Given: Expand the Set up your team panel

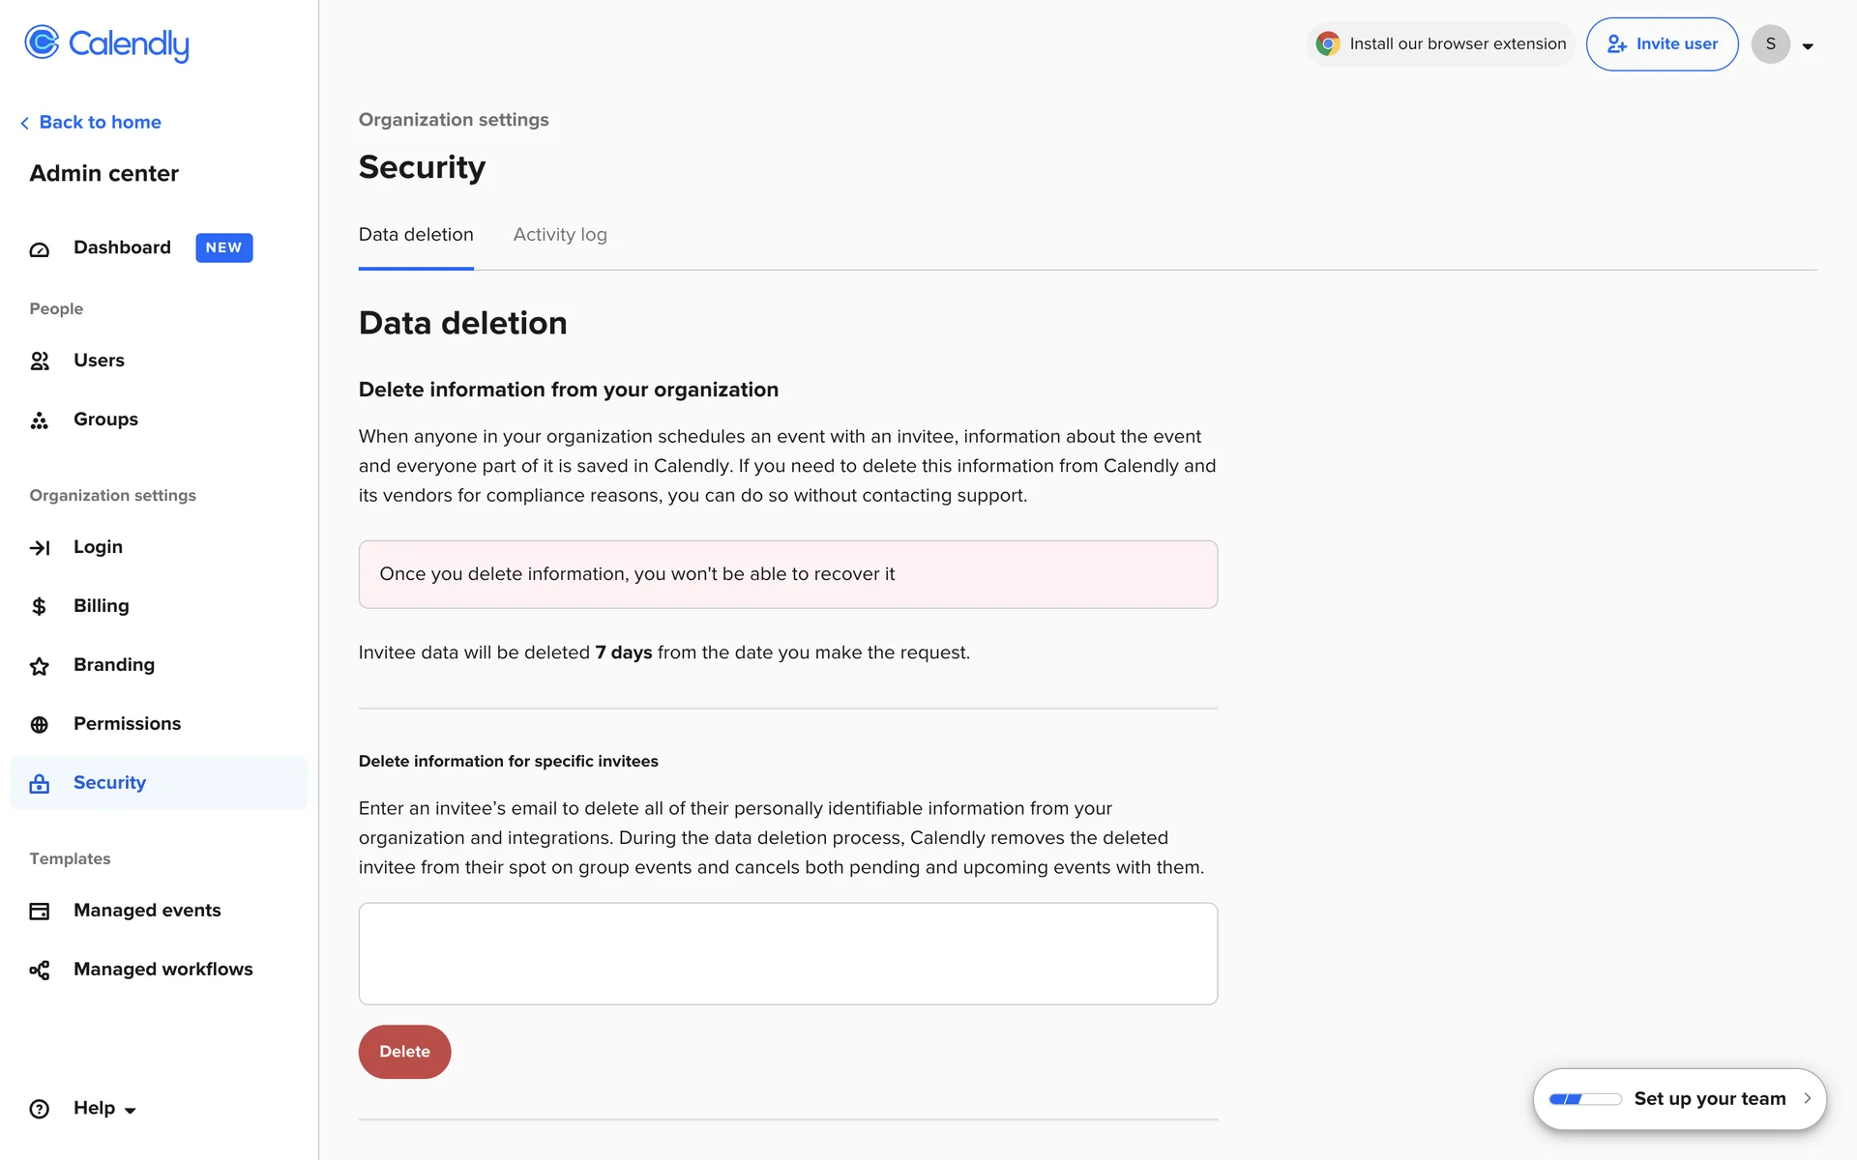Looking at the screenshot, I should point(1806,1098).
